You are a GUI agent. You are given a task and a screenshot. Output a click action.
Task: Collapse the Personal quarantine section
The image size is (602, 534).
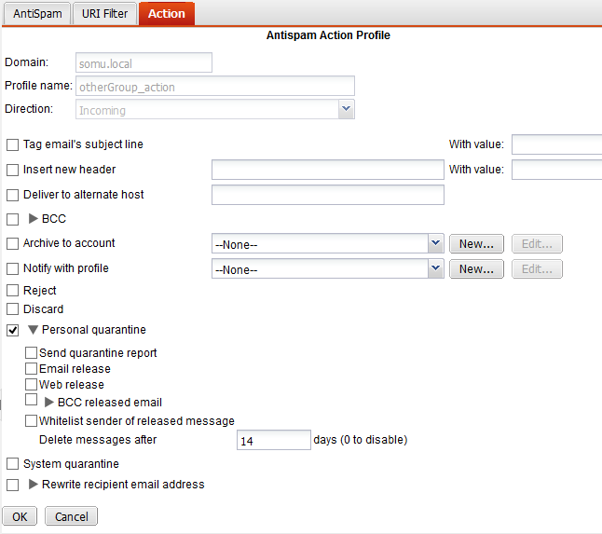34,330
